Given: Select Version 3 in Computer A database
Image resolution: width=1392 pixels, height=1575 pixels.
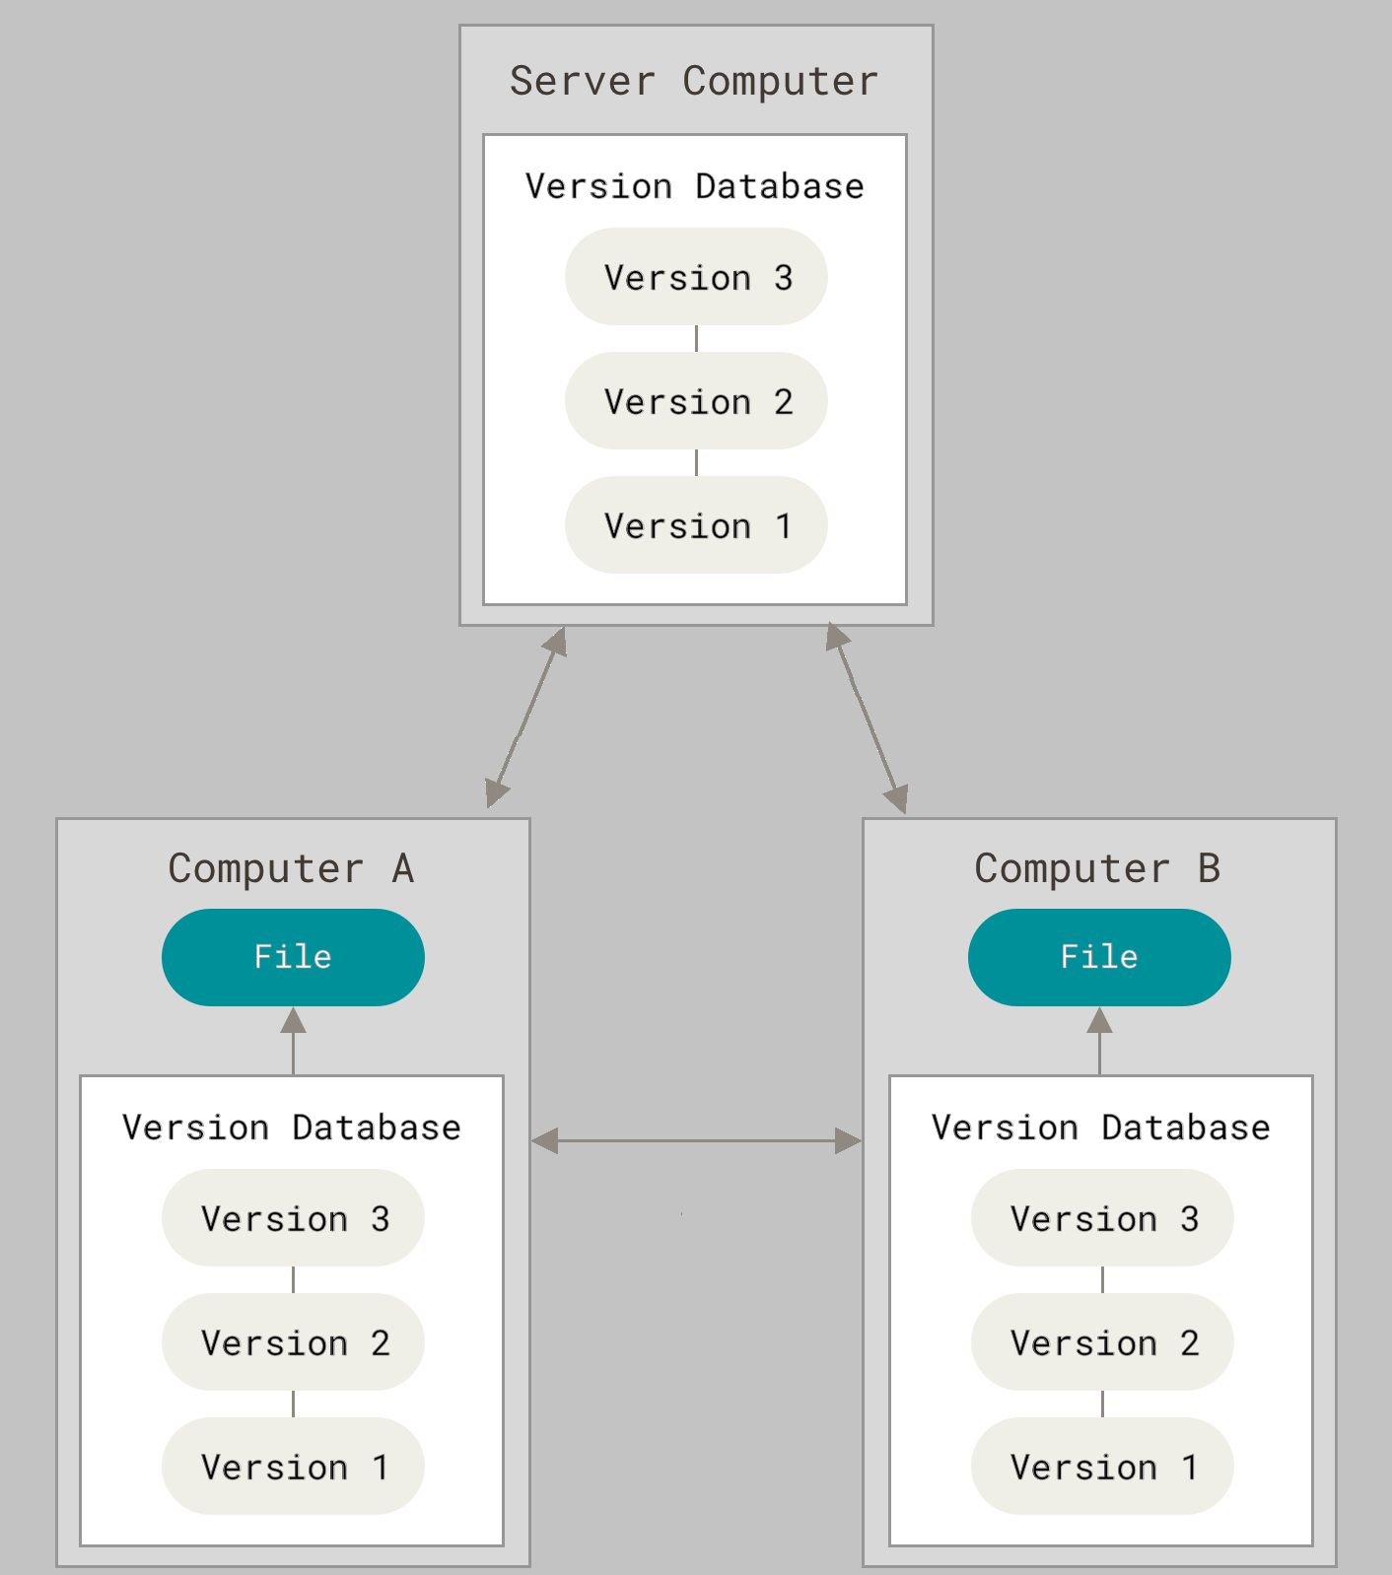Looking at the screenshot, I should pos(293,1218).
